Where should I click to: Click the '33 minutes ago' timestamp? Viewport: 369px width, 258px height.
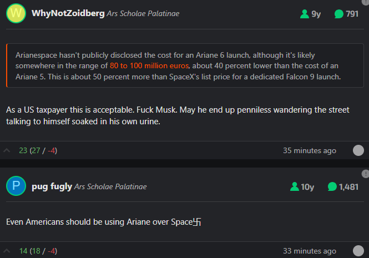click(x=310, y=251)
